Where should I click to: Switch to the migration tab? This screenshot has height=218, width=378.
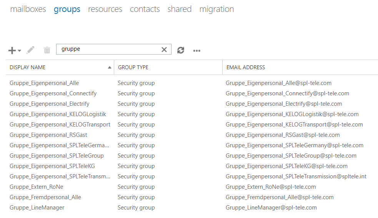[x=217, y=9]
